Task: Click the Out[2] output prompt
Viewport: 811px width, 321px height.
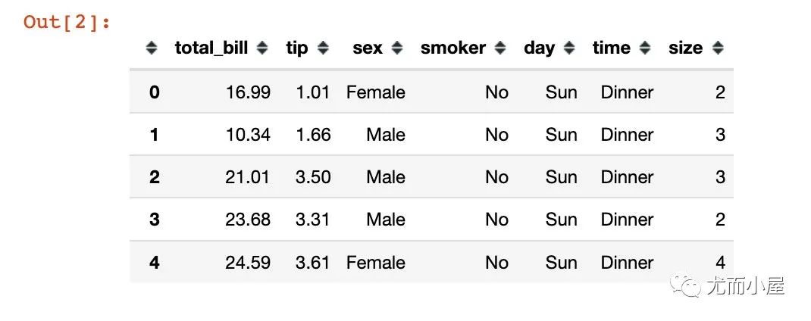Action: coord(67,22)
